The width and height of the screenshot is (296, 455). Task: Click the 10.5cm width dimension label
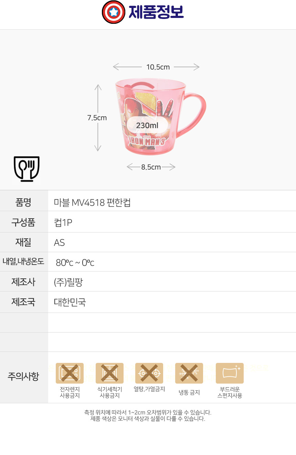pyautogui.click(x=158, y=67)
